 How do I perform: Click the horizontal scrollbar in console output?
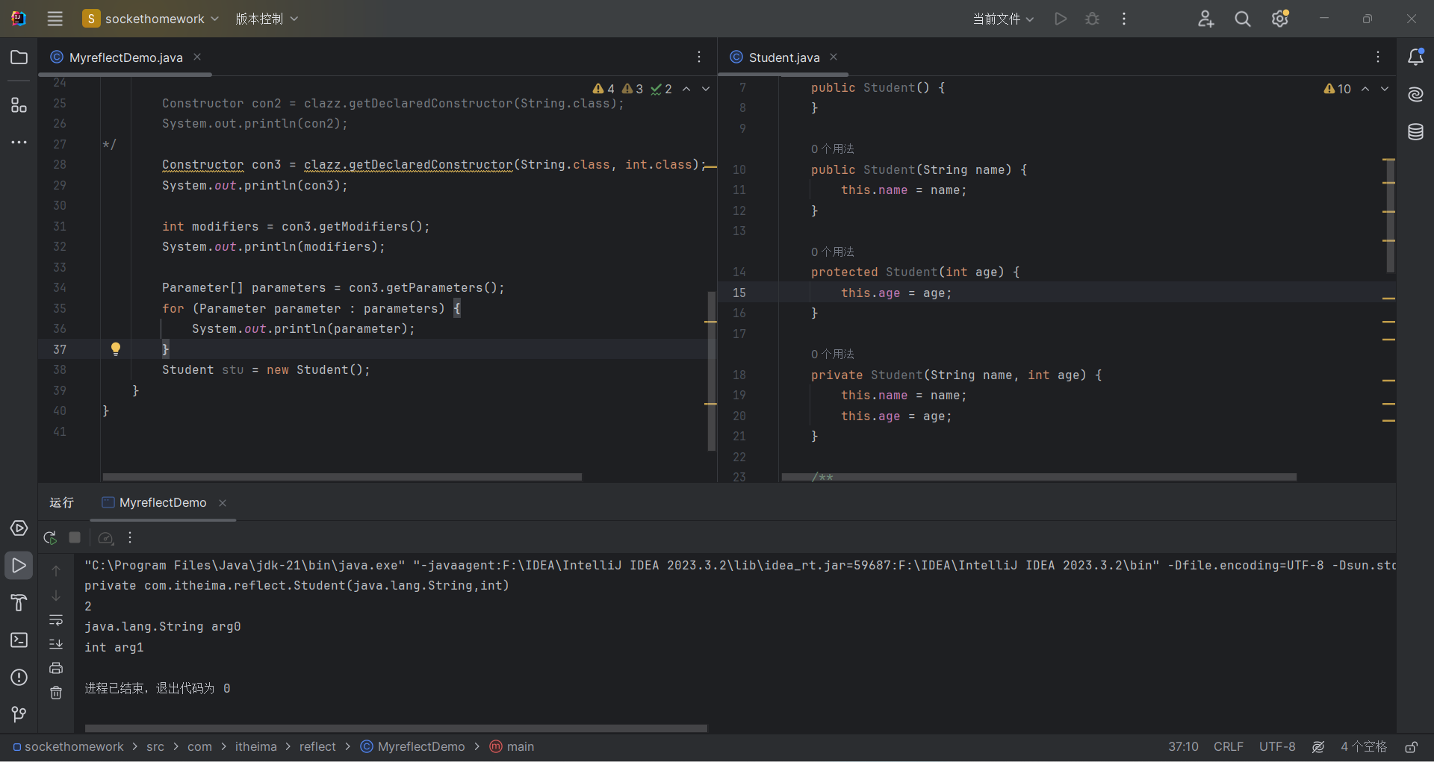[x=396, y=728]
